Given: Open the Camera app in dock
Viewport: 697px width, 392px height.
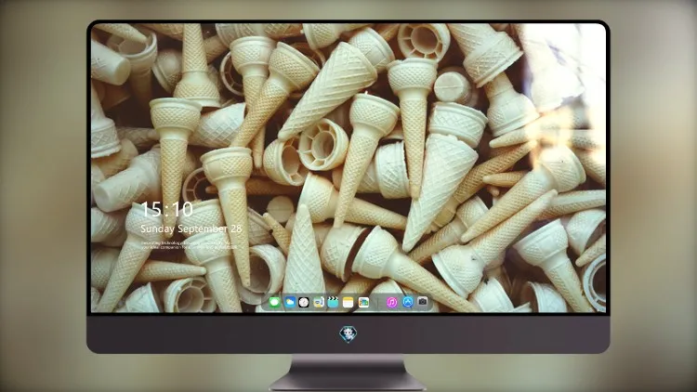Looking at the screenshot, I should (423, 301).
